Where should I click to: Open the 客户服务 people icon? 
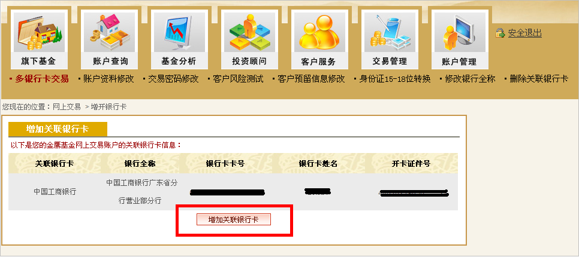pyautogui.click(x=320, y=32)
